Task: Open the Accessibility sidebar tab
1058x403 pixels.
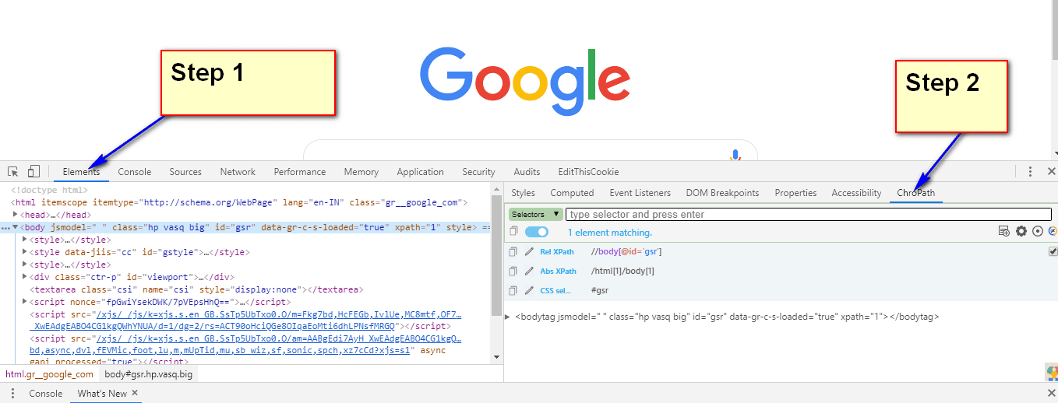Action: point(856,193)
